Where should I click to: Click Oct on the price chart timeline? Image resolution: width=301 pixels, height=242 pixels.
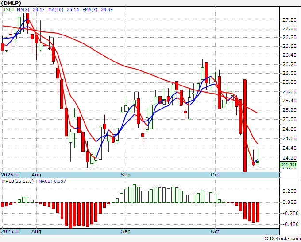tap(215, 175)
